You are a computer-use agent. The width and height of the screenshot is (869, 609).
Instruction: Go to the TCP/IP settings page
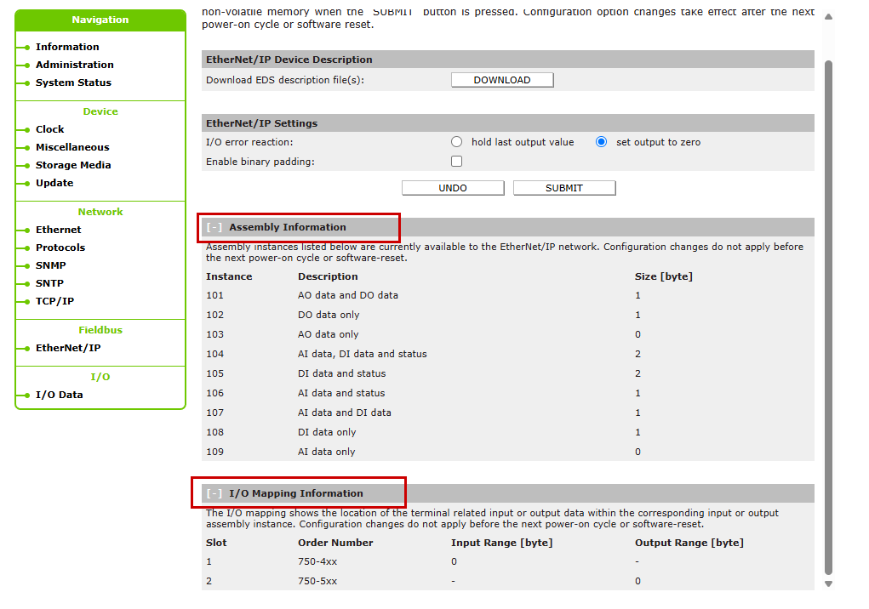[54, 301]
